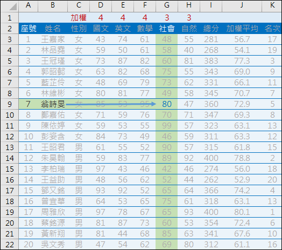
Task: Select the name cell 彭姿含
Action: coord(53,137)
